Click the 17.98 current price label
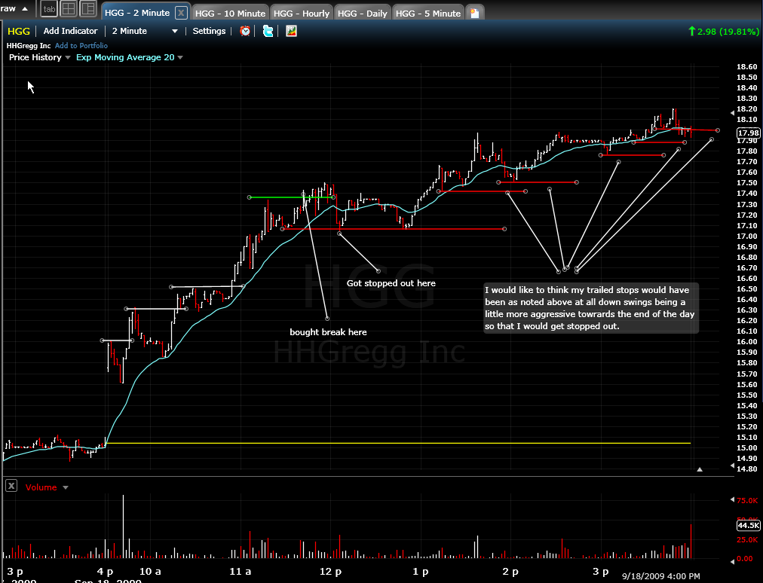 tap(748, 133)
